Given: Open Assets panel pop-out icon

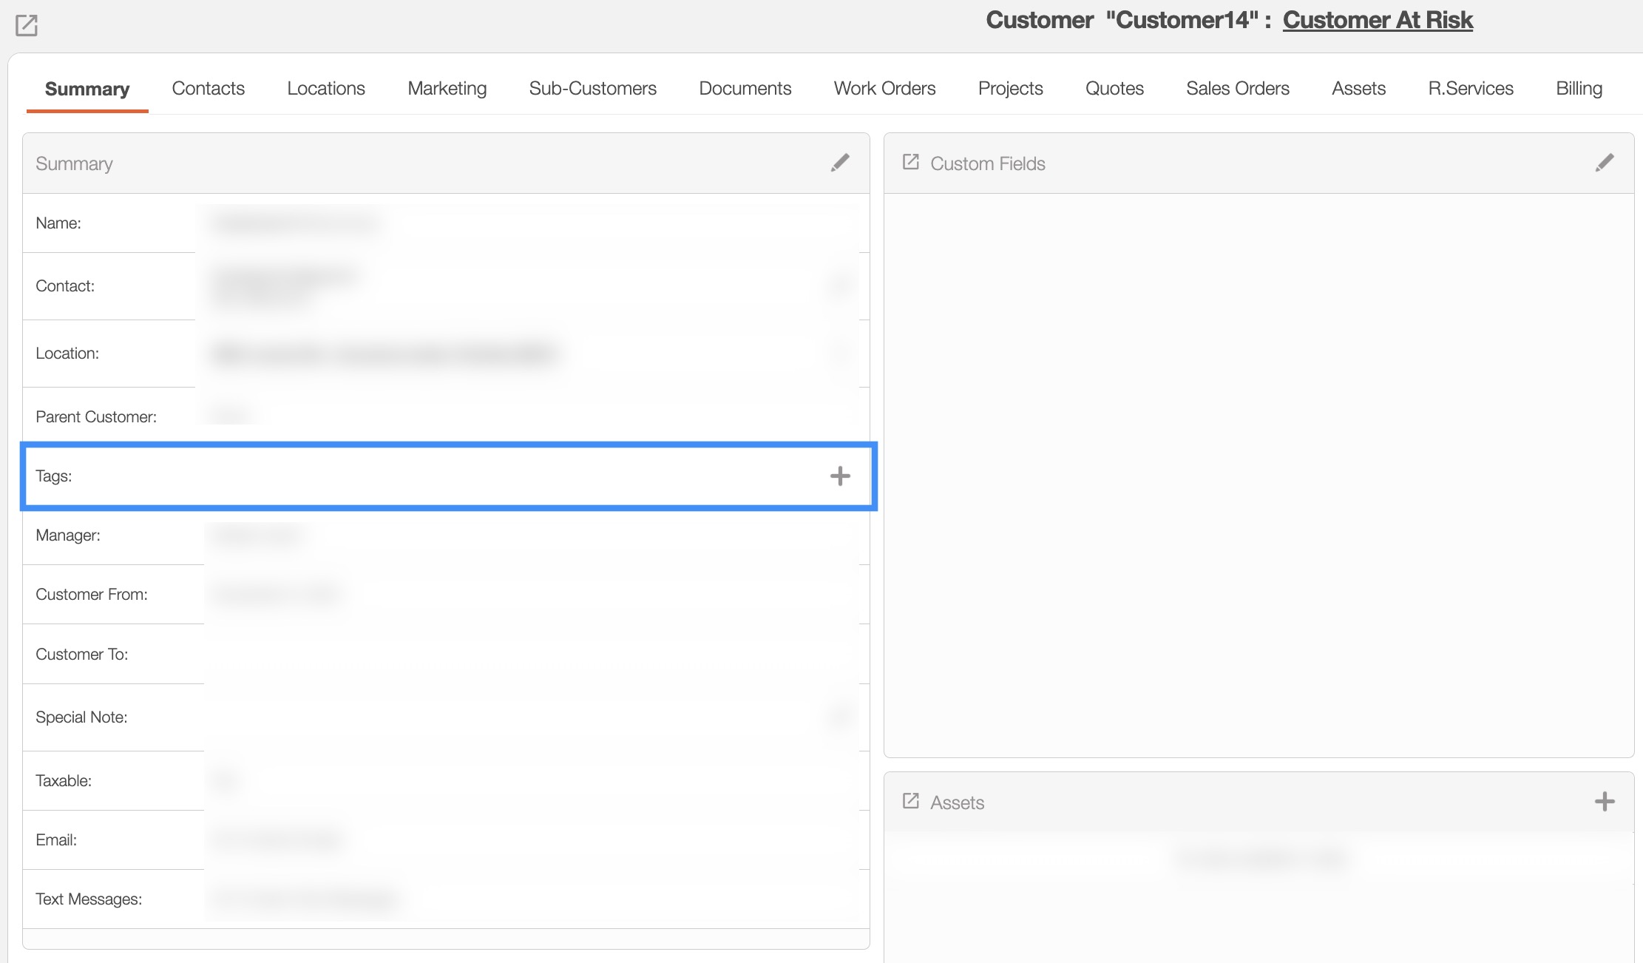Looking at the screenshot, I should pos(911,801).
